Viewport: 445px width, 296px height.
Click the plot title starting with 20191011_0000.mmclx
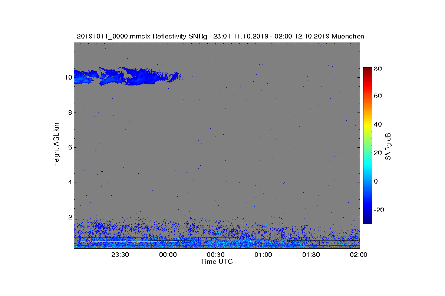point(220,36)
